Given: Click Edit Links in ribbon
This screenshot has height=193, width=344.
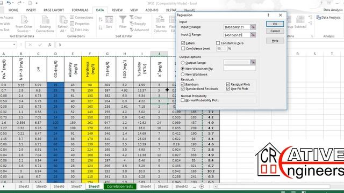Looking at the screenshot, I should click(80, 30).
